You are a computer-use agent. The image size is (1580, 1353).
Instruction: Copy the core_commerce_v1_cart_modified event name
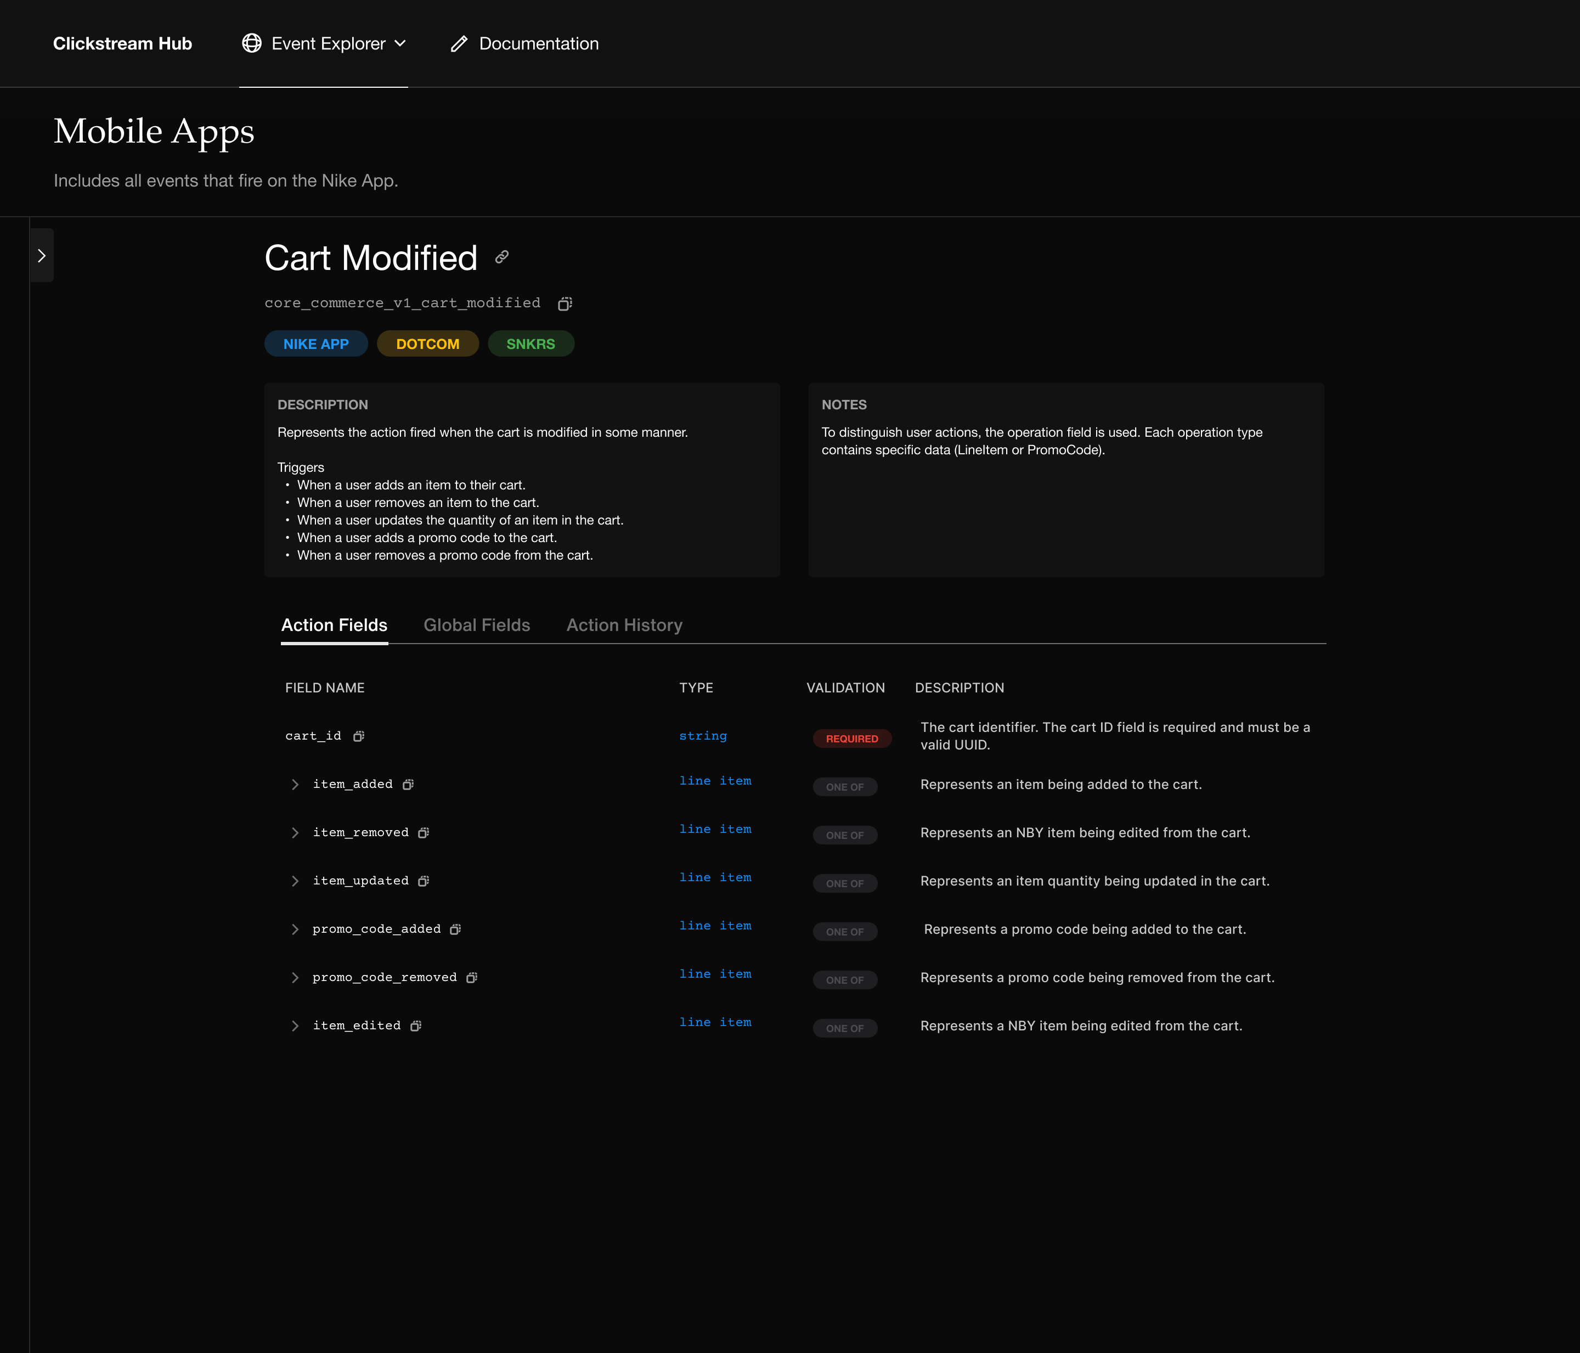[x=565, y=303]
